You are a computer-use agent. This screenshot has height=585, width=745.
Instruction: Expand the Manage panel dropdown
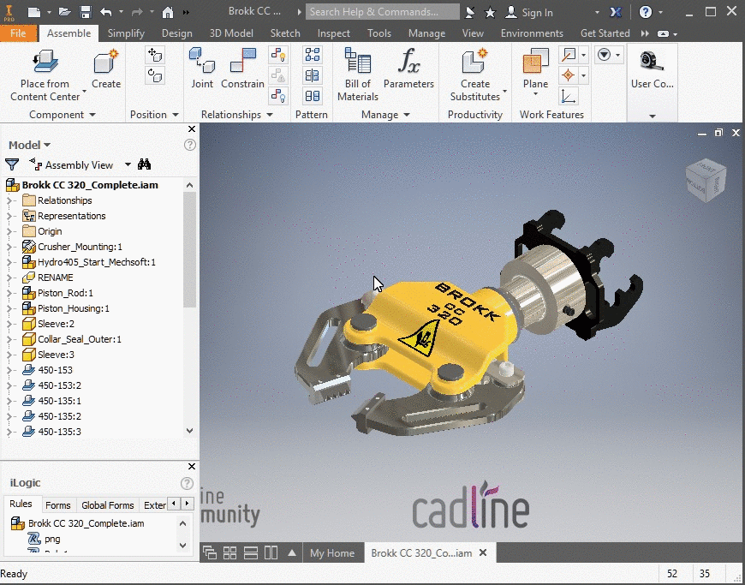(407, 115)
